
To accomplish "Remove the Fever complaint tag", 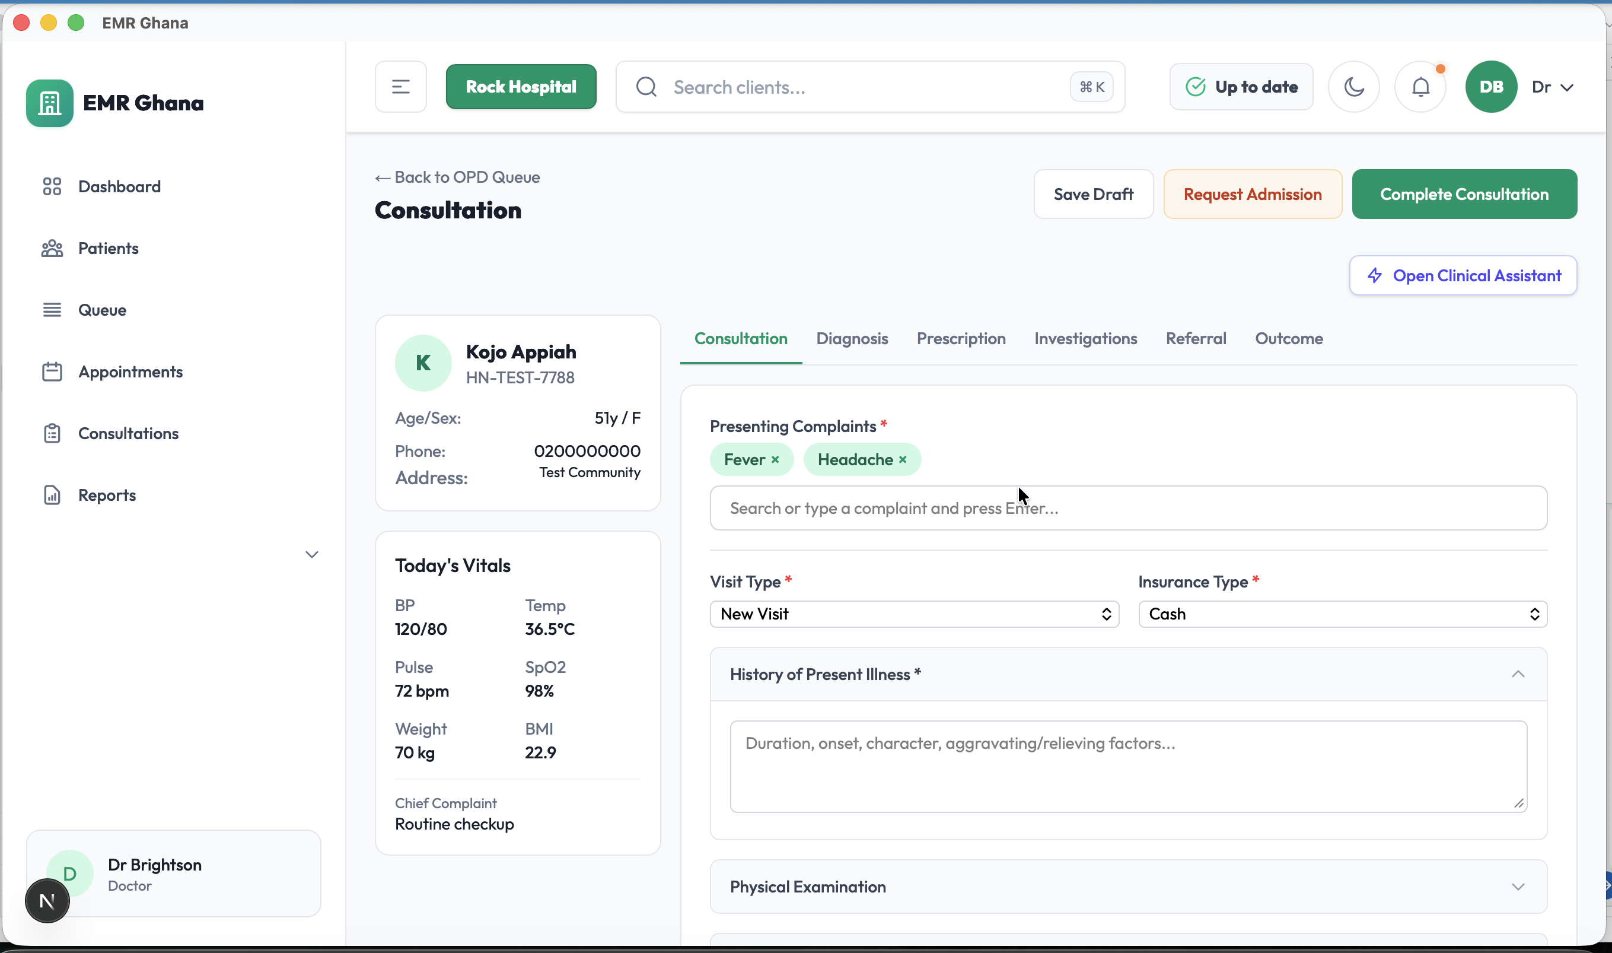I will [775, 460].
